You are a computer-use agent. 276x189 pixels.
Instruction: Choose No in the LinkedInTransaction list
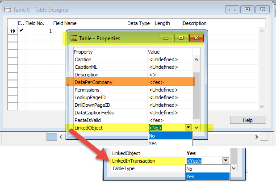pyautogui.click(x=207, y=169)
